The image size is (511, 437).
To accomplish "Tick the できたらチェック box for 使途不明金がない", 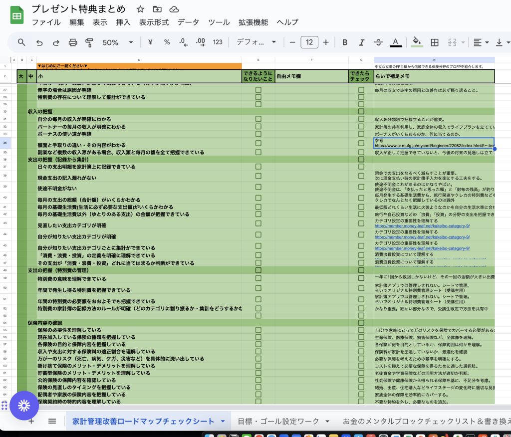I will click(361, 189).
